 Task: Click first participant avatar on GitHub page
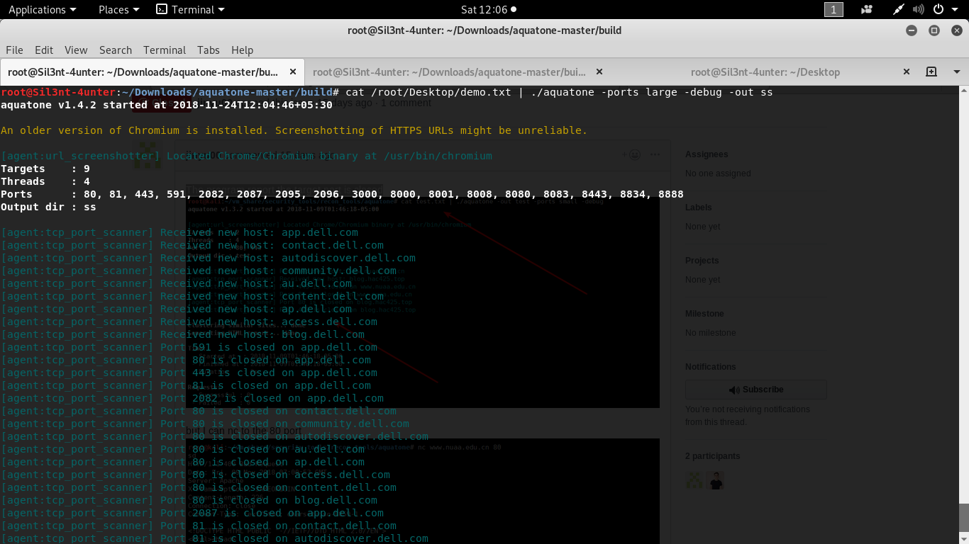click(694, 482)
